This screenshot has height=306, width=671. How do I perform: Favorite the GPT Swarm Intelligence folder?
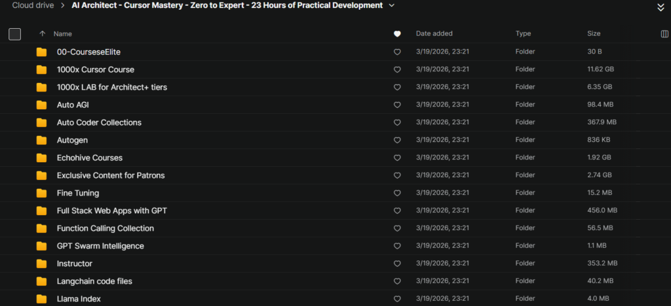click(397, 246)
